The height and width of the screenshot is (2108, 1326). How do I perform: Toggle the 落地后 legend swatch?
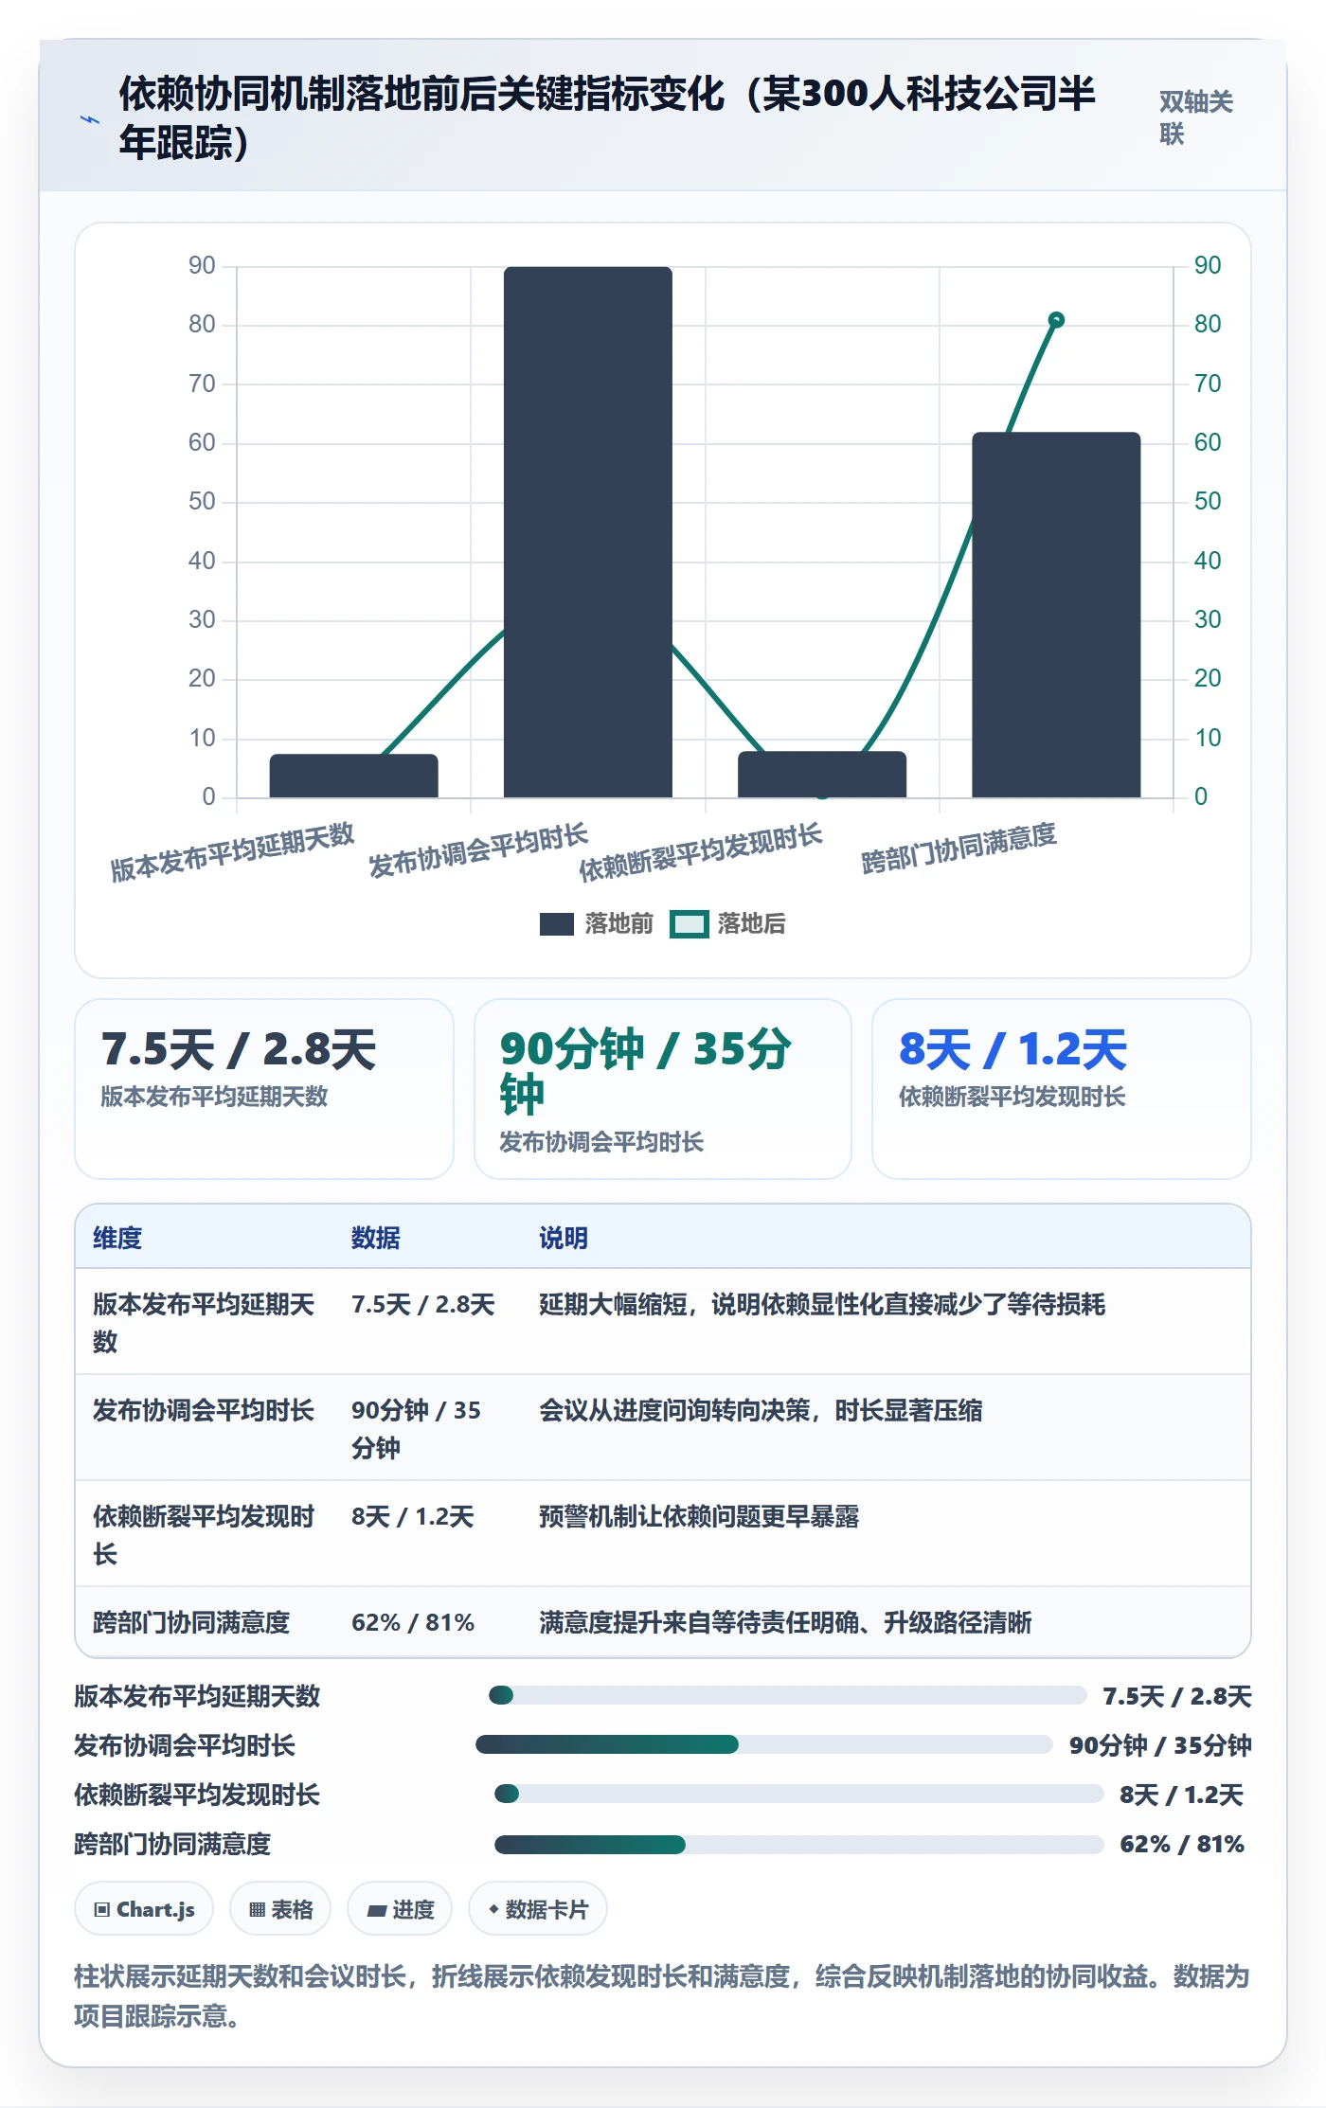click(689, 924)
